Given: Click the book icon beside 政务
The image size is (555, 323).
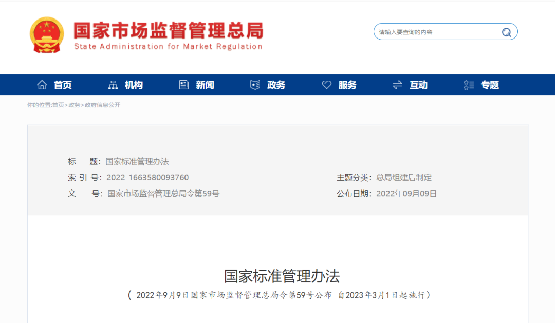Looking at the screenshot, I should point(255,85).
